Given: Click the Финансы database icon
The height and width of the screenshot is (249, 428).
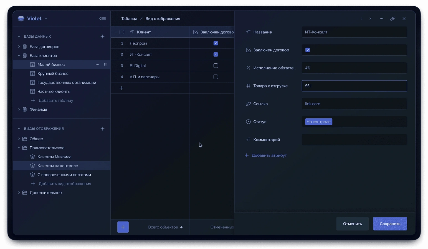Looking at the screenshot, I should point(25,109).
